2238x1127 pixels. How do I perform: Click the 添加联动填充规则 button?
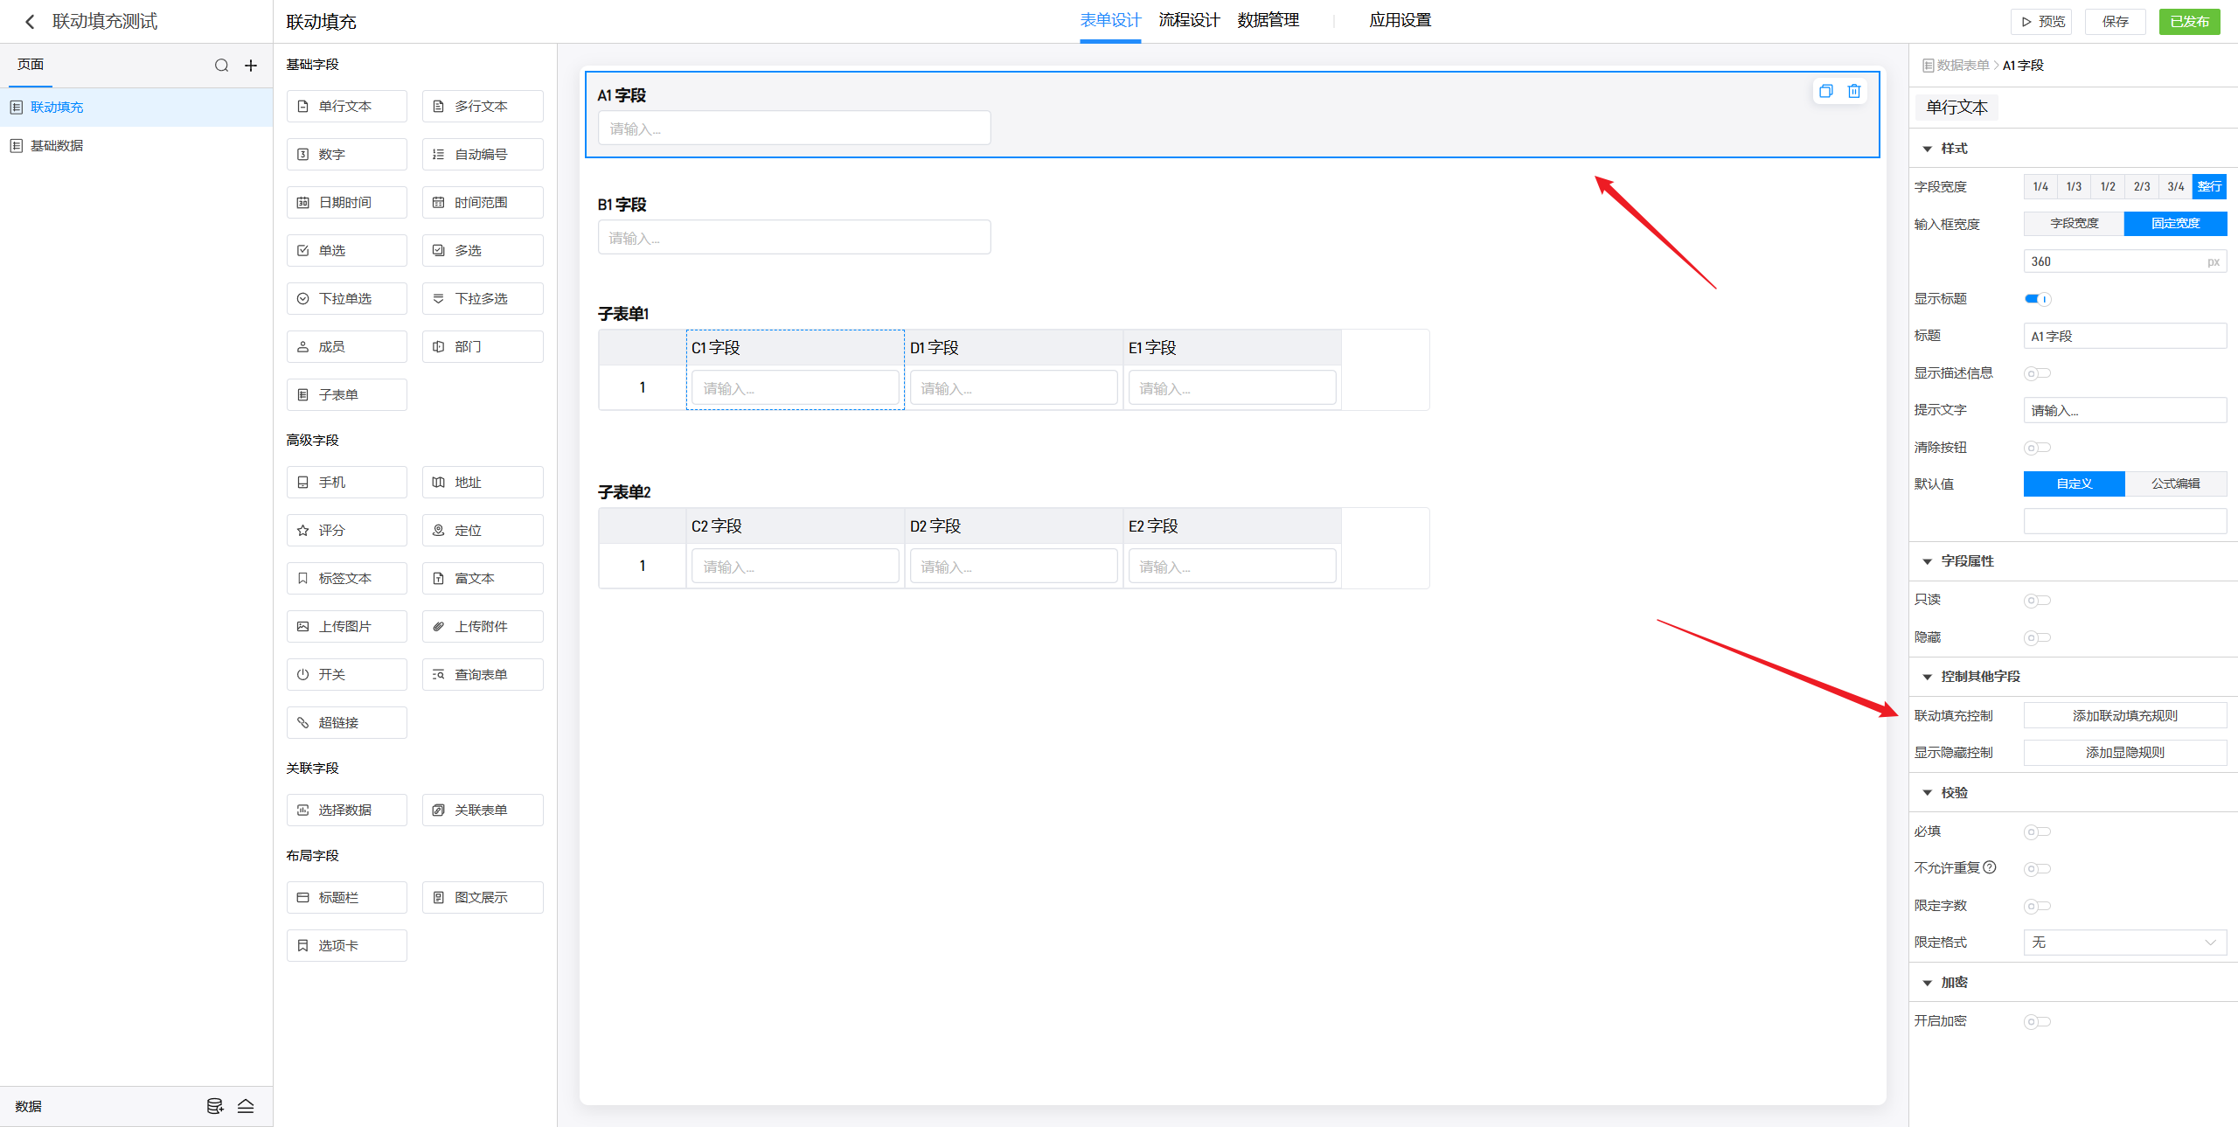pos(2124,715)
